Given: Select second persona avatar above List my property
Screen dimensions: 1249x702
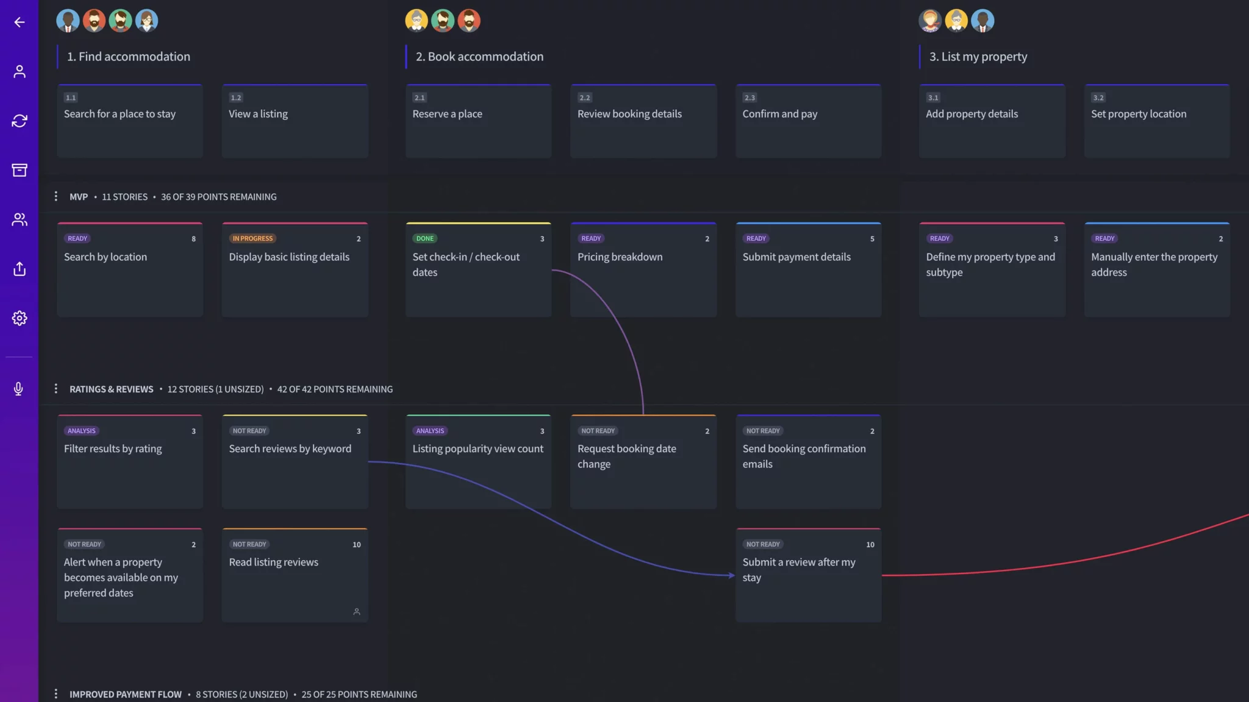Looking at the screenshot, I should click(956, 21).
